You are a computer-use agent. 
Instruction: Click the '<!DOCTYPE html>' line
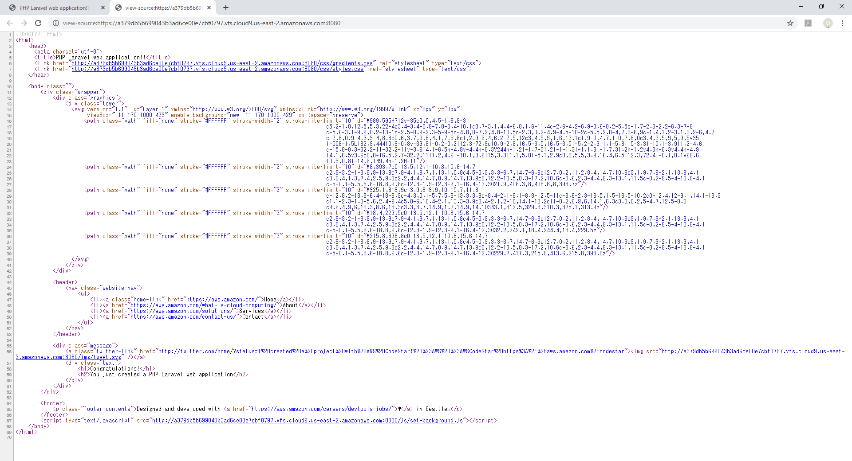[39, 35]
